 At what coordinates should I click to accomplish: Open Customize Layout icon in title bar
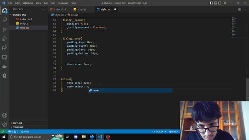[224, 3]
